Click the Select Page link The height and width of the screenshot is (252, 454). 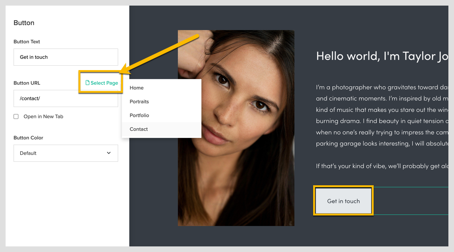tap(102, 83)
